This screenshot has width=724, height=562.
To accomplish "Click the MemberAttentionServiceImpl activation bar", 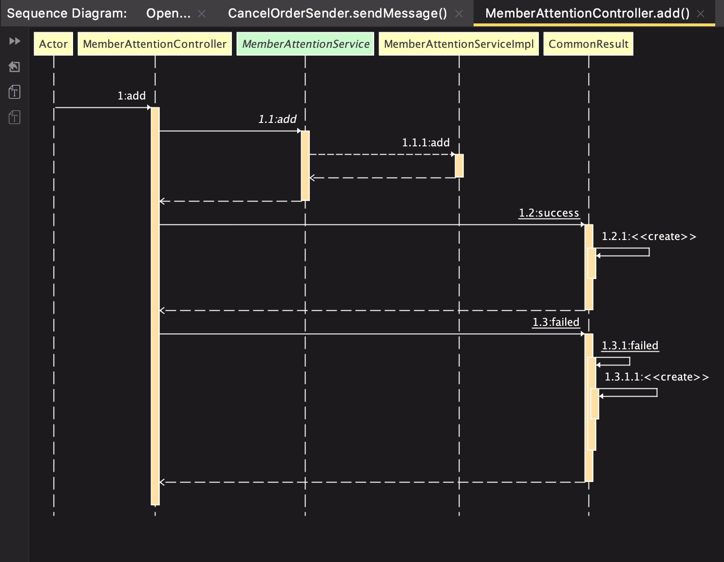I will pos(459,166).
